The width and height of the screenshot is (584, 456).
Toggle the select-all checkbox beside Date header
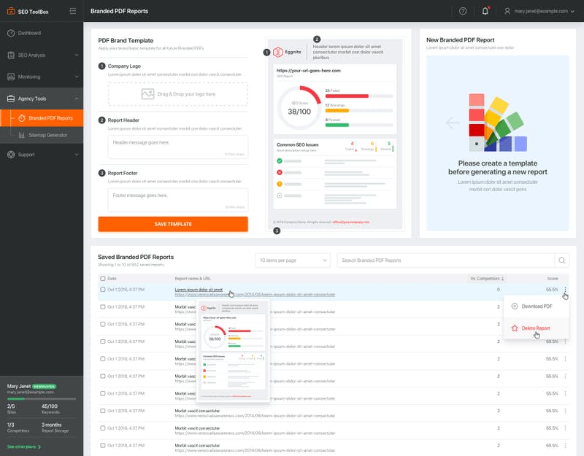pyautogui.click(x=102, y=278)
